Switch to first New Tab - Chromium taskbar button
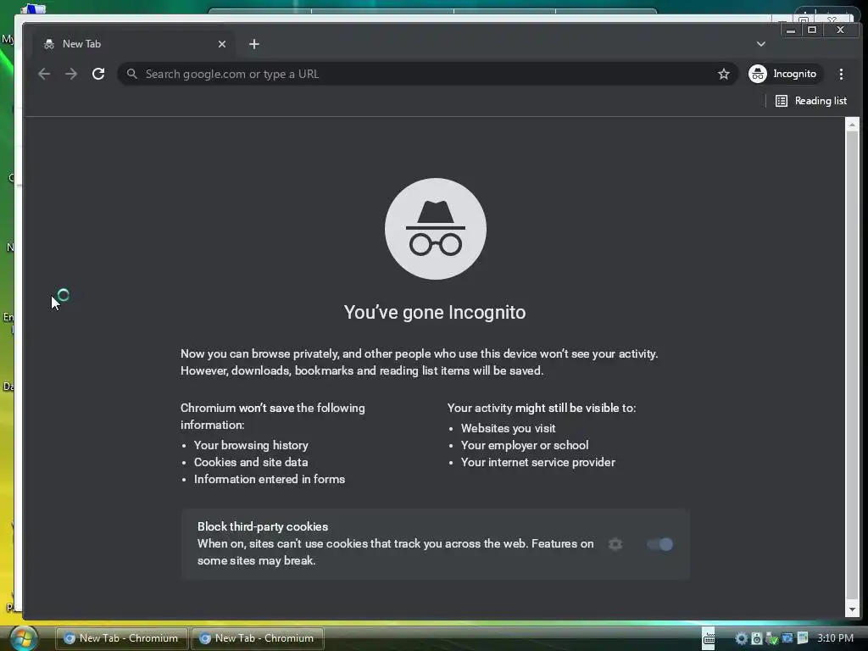The height and width of the screenshot is (651, 868). coord(122,638)
